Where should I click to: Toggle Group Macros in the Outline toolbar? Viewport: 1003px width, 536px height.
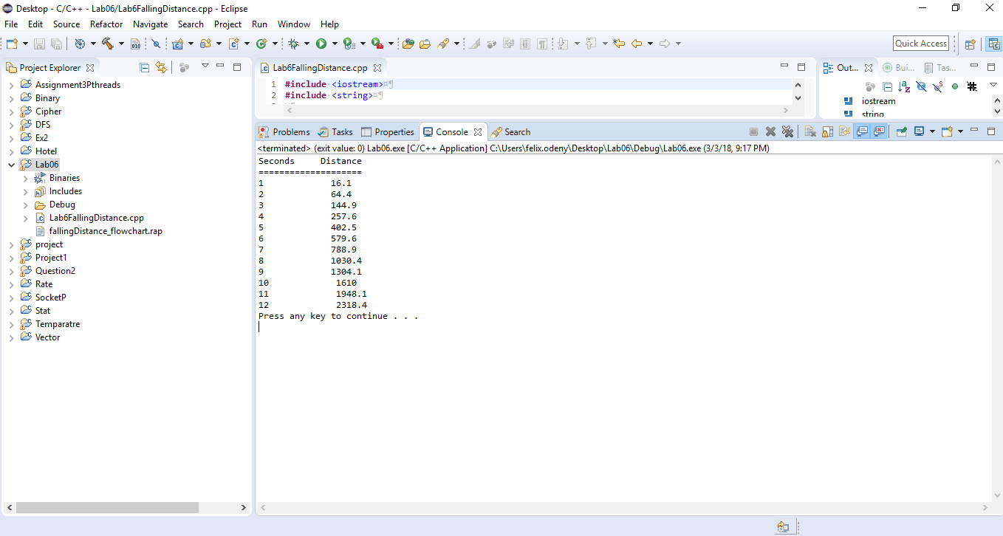tap(972, 86)
